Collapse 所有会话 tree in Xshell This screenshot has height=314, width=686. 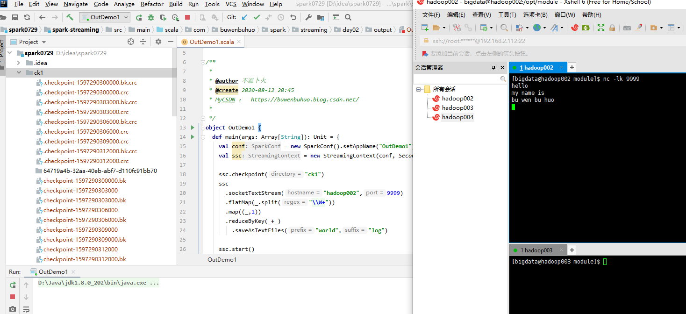[x=419, y=89]
